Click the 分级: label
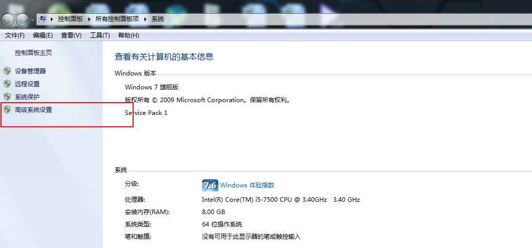Image resolution: width=532 pixels, height=248 pixels. (132, 184)
